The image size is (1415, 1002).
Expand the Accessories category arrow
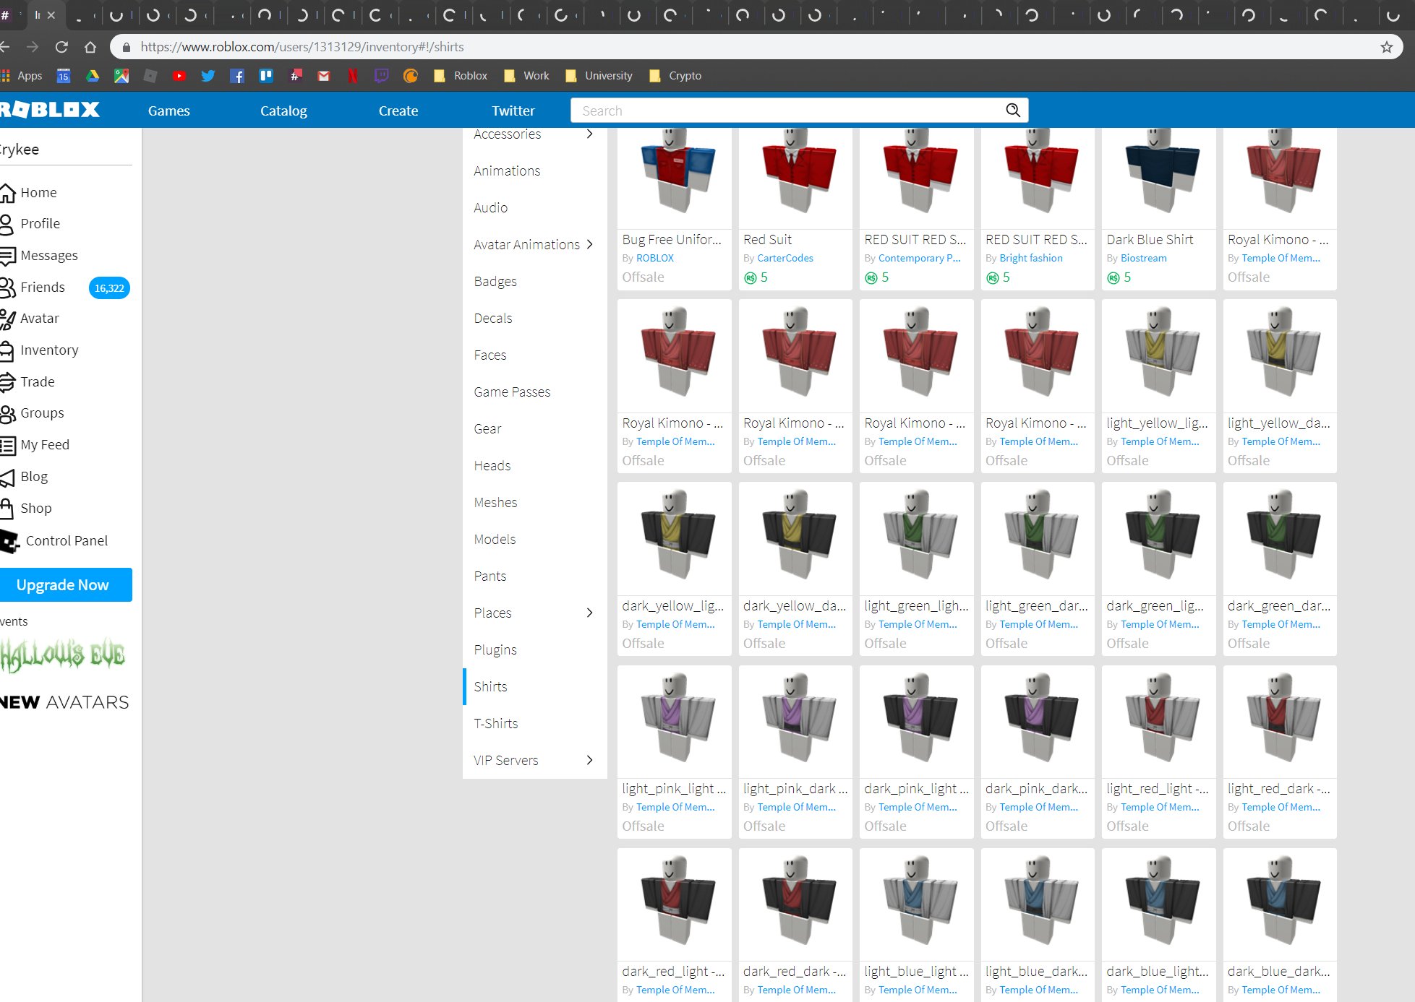point(590,134)
